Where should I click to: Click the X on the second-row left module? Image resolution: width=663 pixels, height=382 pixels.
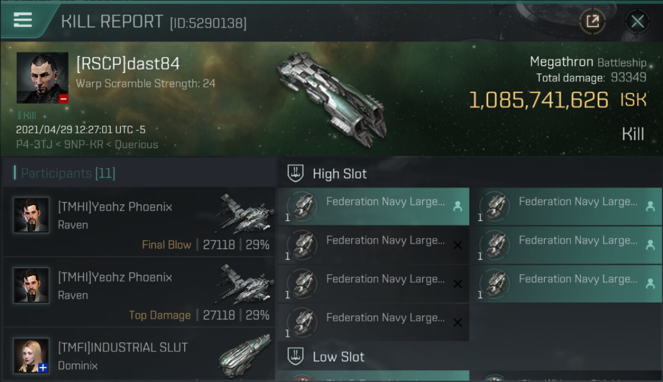tap(457, 245)
